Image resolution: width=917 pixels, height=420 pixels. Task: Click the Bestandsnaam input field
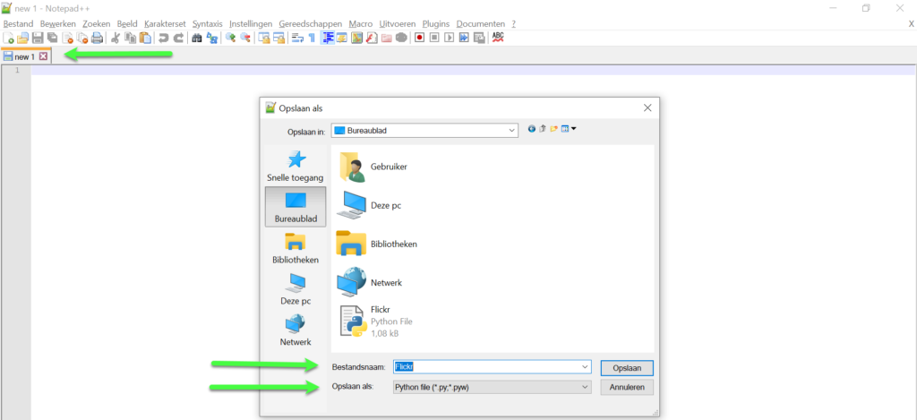point(492,367)
